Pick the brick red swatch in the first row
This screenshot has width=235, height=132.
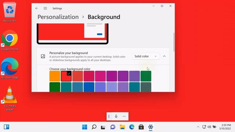(77, 76)
